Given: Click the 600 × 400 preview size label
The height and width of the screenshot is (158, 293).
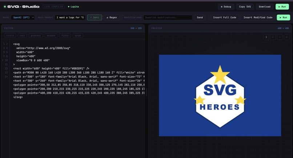Looking at the screenshot, I should coord(283,28).
